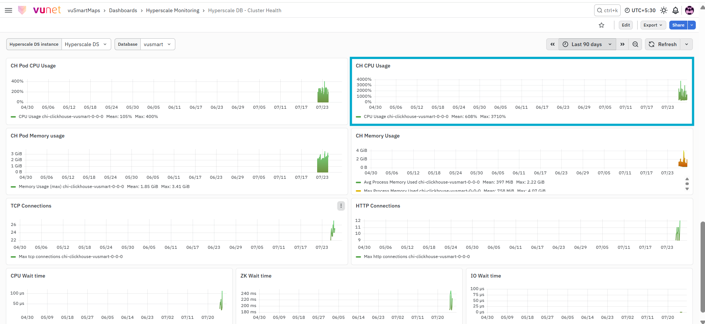Open the hamburger navigation menu
This screenshot has width=705, height=324.
tap(8, 10)
